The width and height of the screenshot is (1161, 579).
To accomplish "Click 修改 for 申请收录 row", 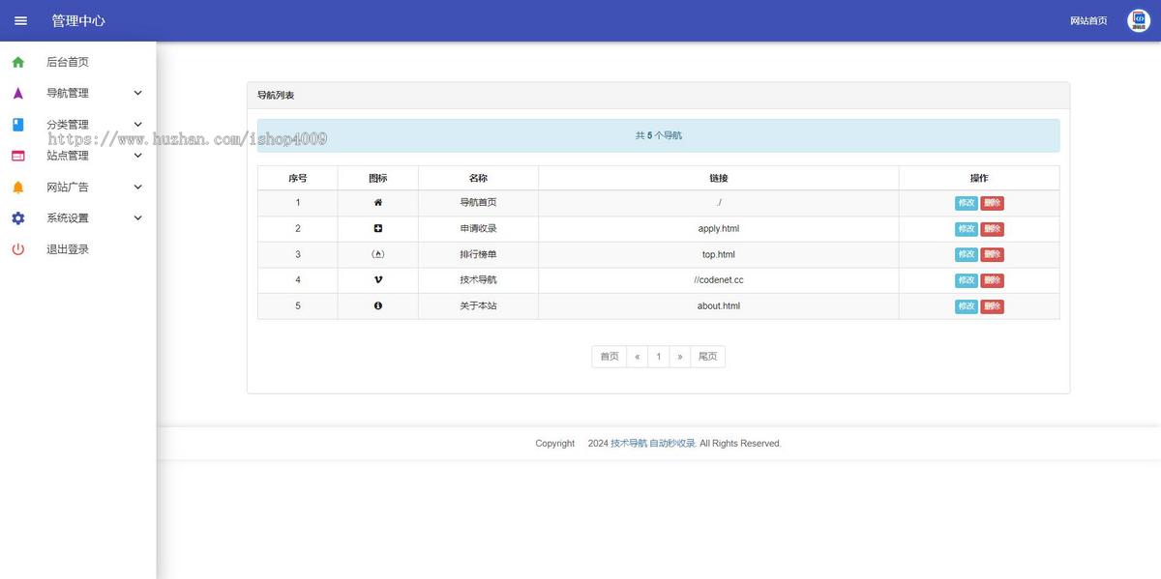I will coord(967,229).
